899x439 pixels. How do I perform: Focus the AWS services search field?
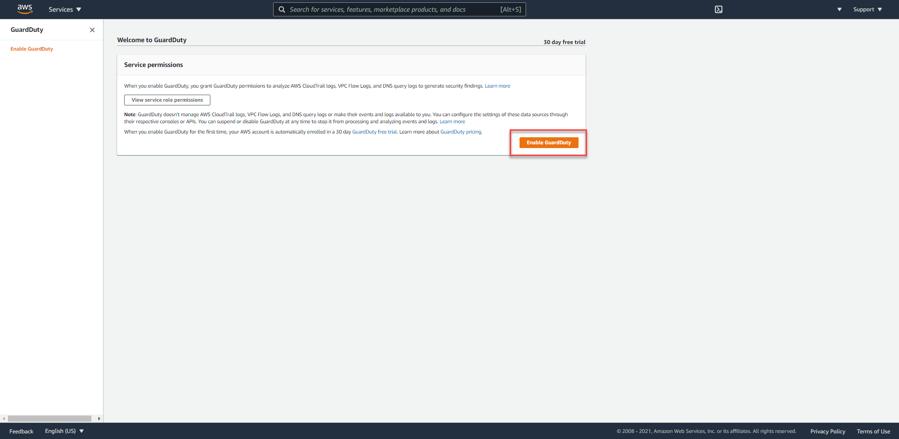[399, 9]
